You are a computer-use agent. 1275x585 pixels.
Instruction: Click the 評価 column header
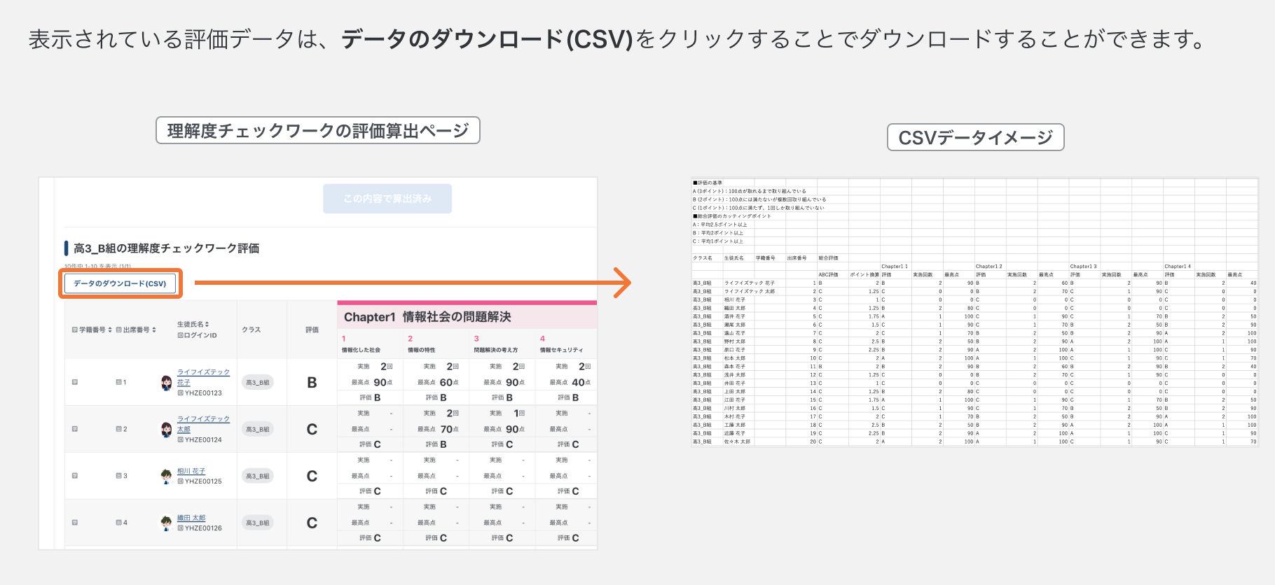(x=312, y=330)
